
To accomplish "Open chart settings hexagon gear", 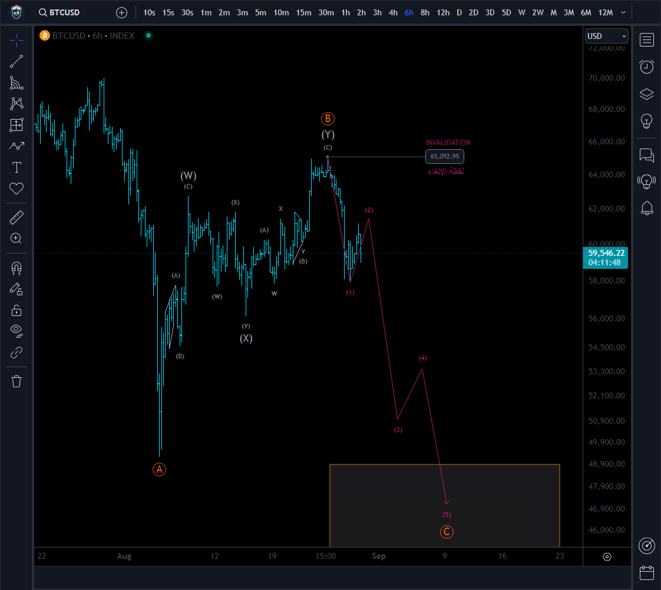I will 607,556.
